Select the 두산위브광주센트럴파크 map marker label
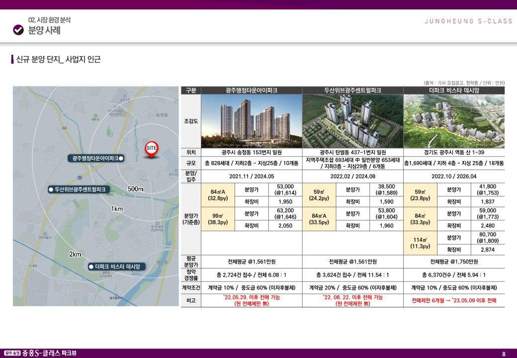The image size is (517, 358). click(80, 189)
